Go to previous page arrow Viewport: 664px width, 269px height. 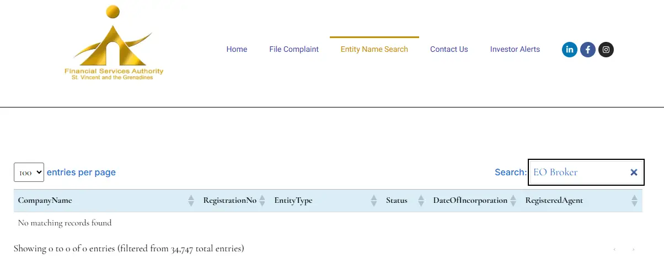[x=614, y=250]
